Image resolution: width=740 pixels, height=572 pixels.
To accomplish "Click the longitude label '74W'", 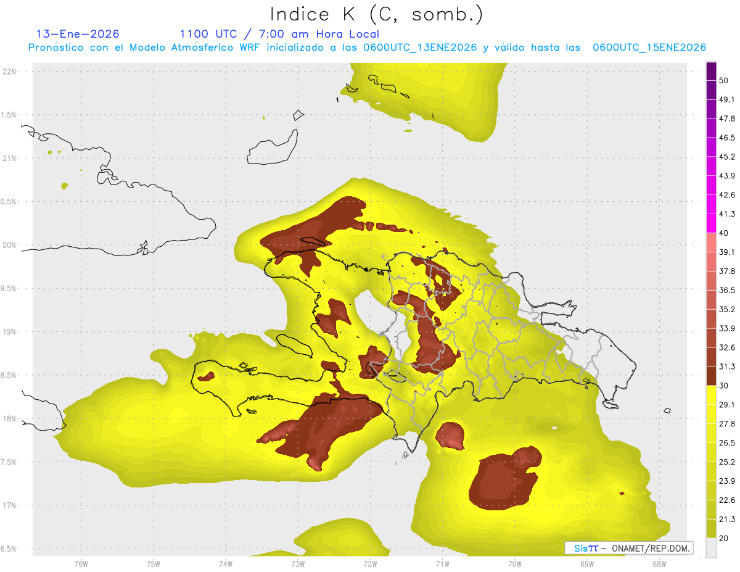I will (x=226, y=563).
